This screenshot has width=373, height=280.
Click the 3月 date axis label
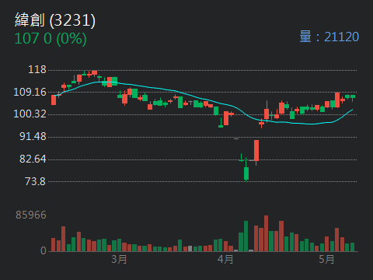(x=119, y=259)
